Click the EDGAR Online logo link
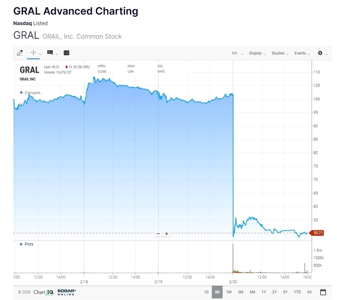Screen dimensions: 337x300 (66, 292)
